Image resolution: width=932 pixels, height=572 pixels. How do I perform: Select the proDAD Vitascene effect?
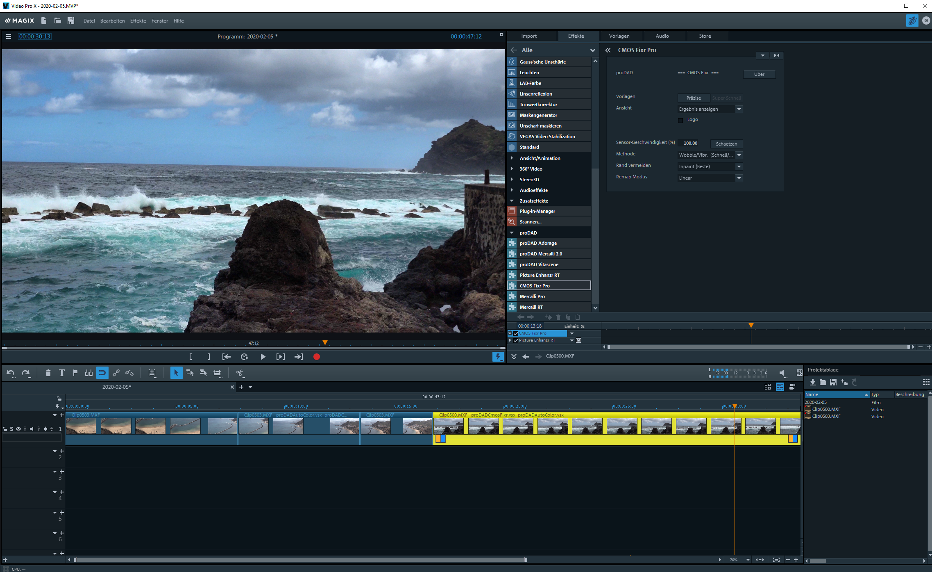coord(549,264)
